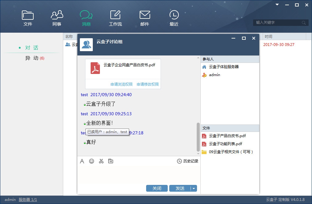Expand the 发送 button dropdown arrow
The height and width of the screenshot is (204, 312).
(x=194, y=188)
